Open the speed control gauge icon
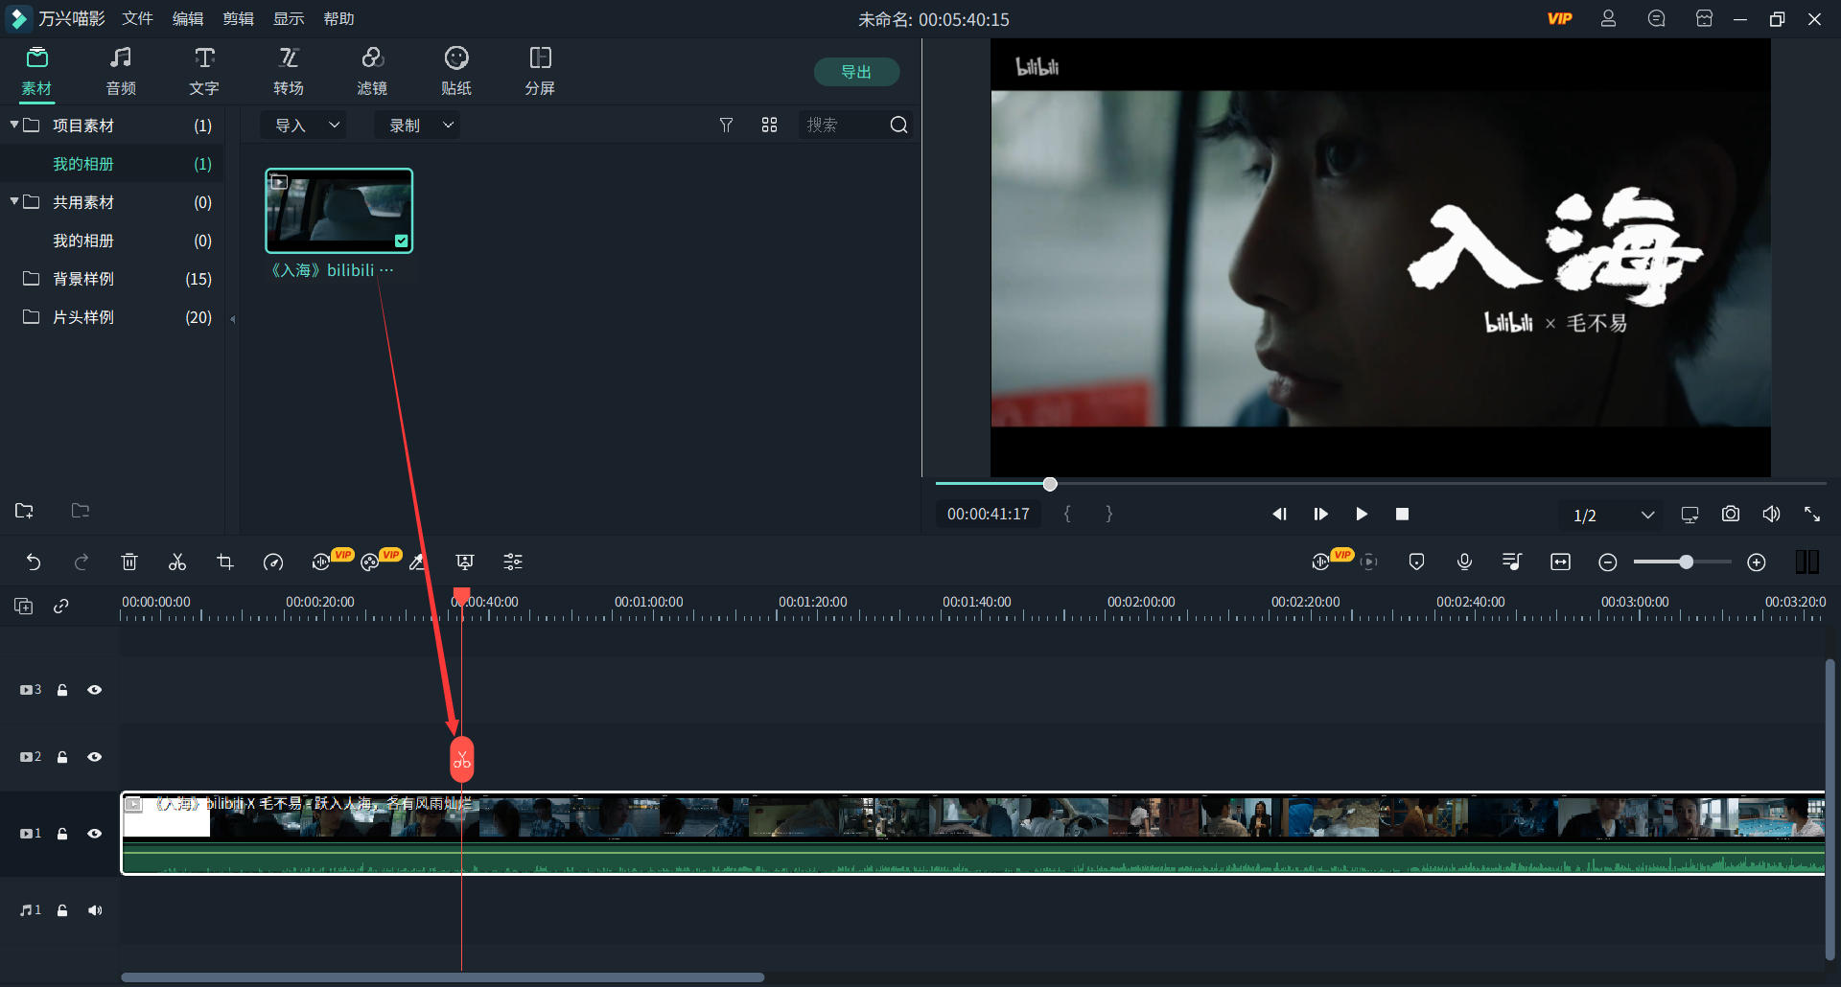 click(273, 562)
